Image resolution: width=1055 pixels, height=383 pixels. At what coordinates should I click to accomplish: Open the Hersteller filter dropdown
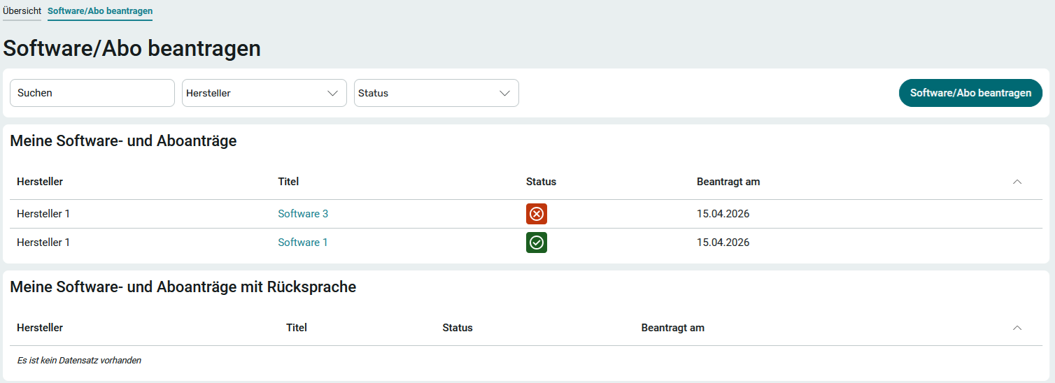[264, 93]
